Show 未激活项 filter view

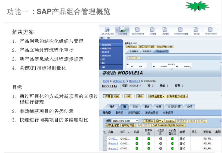168,113
